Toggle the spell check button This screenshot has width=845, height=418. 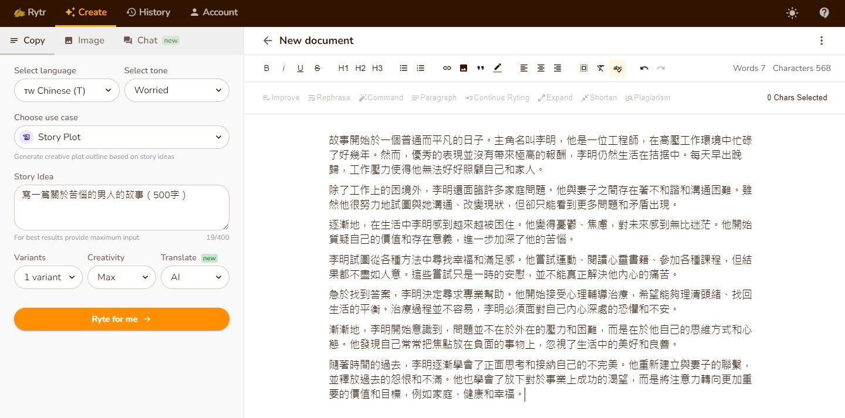(x=617, y=68)
